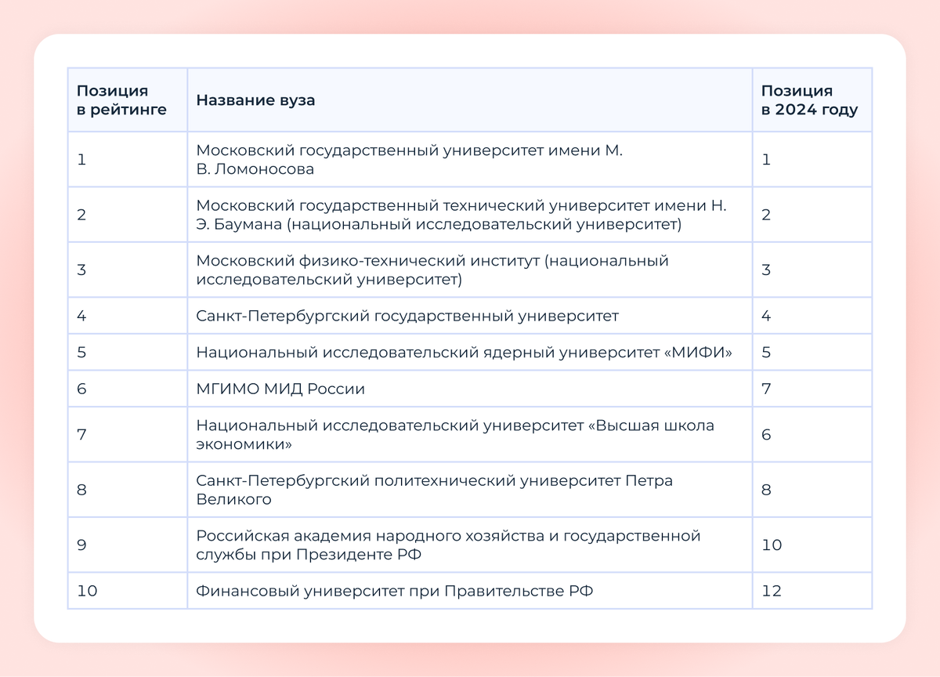The image size is (940, 677).
Task: Click 2024 position '5' for МИФИ
Action: (766, 352)
